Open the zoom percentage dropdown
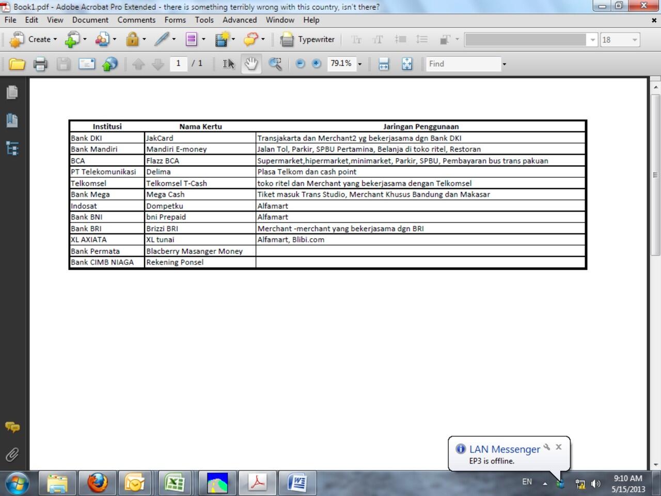 (360, 64)
